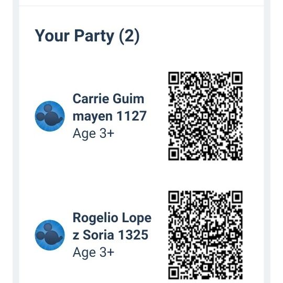Tap top-right finder square of Carrie's QR code
The image size is (283, 283).
237,78
